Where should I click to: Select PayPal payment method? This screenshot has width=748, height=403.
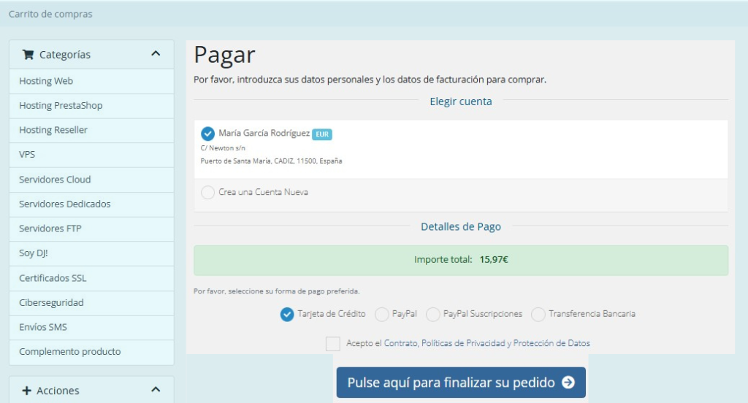(x=381, y=314)
